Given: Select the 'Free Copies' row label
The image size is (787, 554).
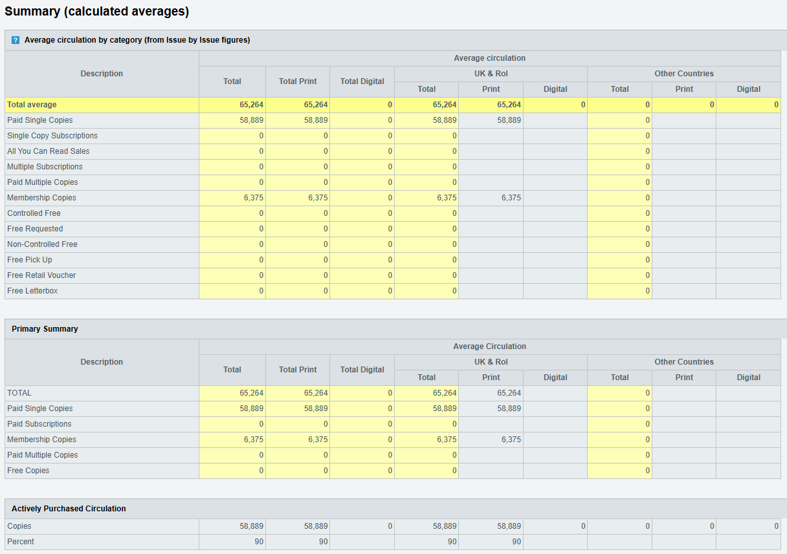Looking at the screenshot, I should [28, 471].
